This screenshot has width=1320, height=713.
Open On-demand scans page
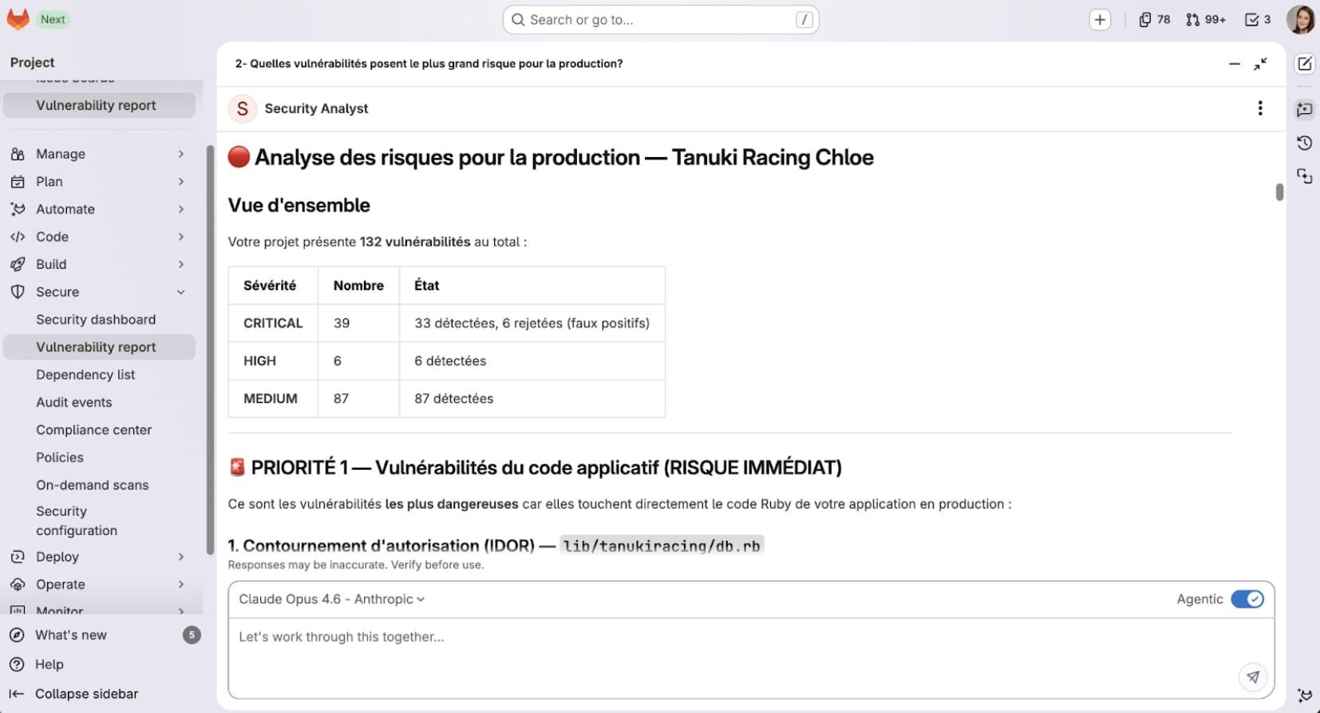[100, 485]
